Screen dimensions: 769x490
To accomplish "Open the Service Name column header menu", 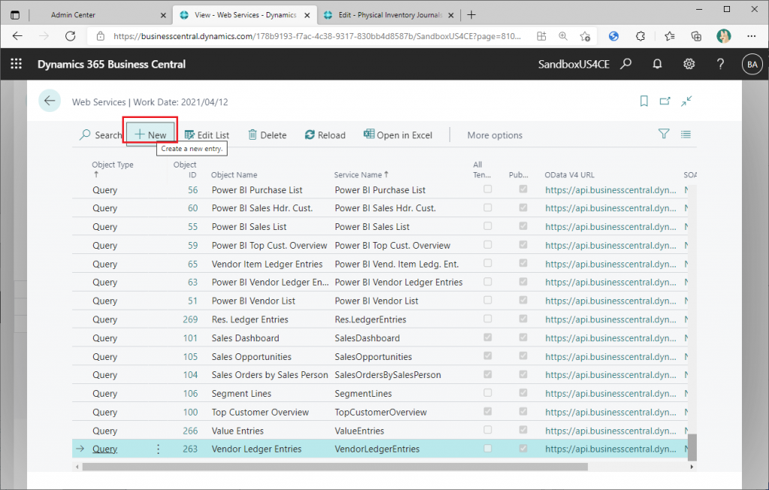I will 361,175.
